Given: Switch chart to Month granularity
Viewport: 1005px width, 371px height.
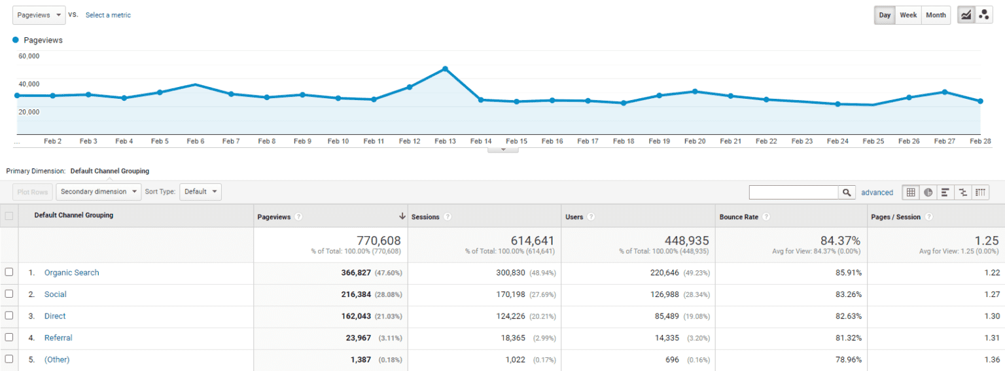Looking at the screenshot, I should click(936, 15).
